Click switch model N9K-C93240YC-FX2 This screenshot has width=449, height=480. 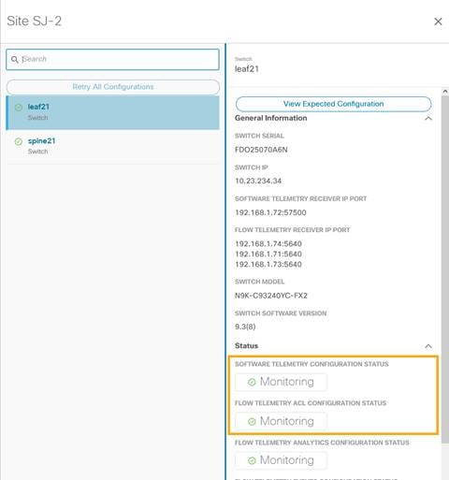coord(271,296)
